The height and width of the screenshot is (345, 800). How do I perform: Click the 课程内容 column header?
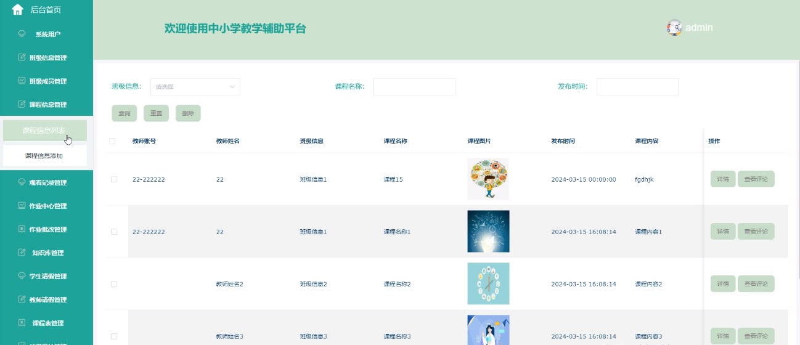tap(647, 141)
